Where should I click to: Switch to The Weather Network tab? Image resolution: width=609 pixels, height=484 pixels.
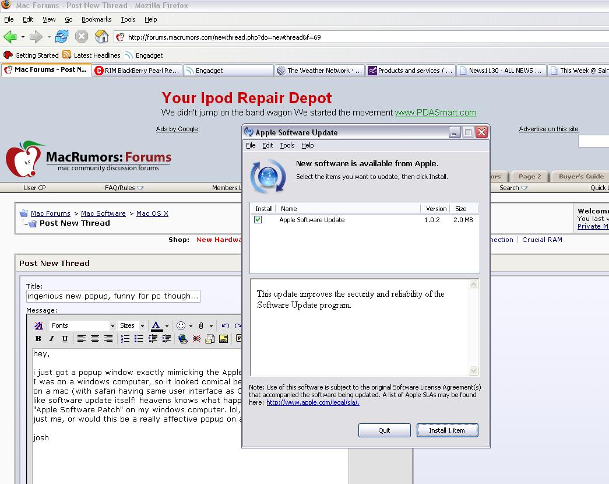point(319,71)
